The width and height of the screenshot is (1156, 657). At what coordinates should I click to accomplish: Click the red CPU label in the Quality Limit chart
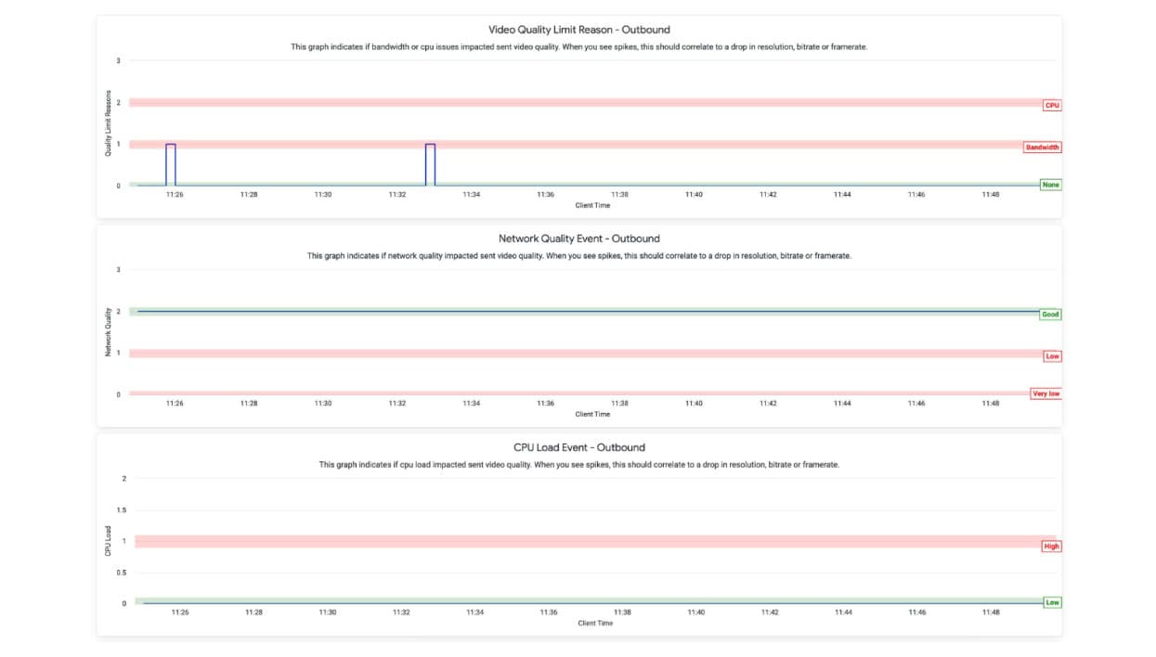point(1052,105)
